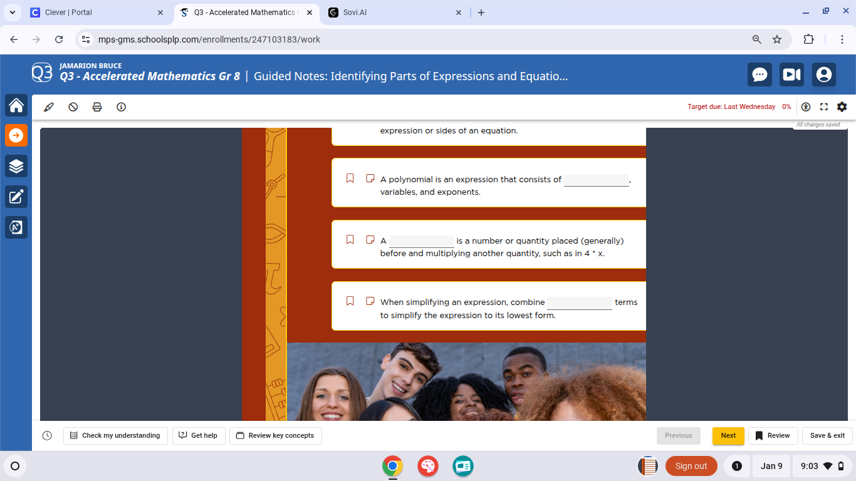This screenshot has width=856, height=481.
Task: Click the site information icon in address bar
Action: click(x=86, y=39)
